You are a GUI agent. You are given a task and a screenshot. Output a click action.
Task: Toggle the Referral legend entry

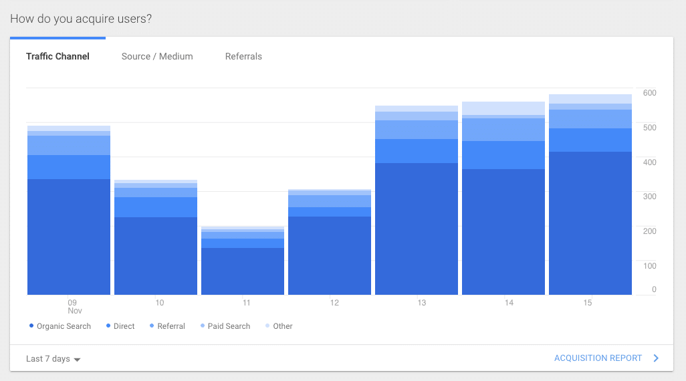coord(167,326)
